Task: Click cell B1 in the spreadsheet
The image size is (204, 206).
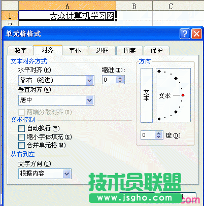Action: tap(134, 16)
